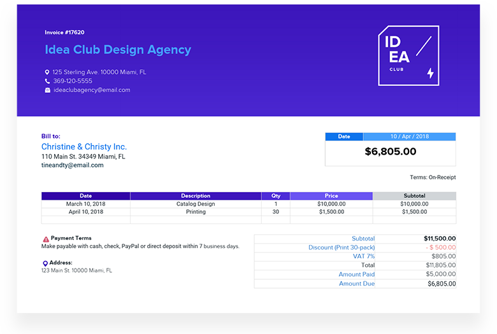
Task: Click the $10,000.00 subtotal cell in the Catalog Design row
Action: tap(414, 204)
